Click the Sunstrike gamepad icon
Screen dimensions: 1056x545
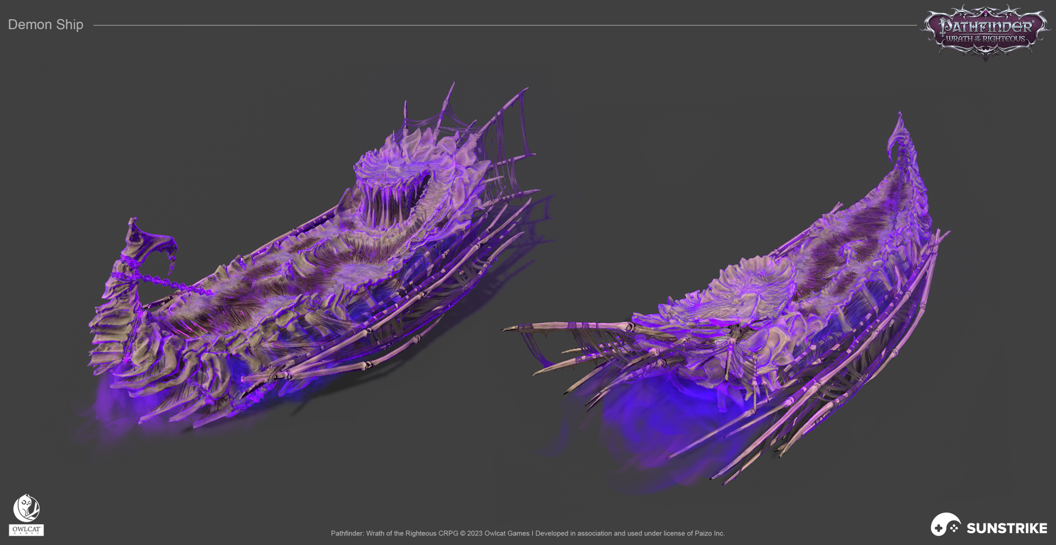[x=945, y=525]
